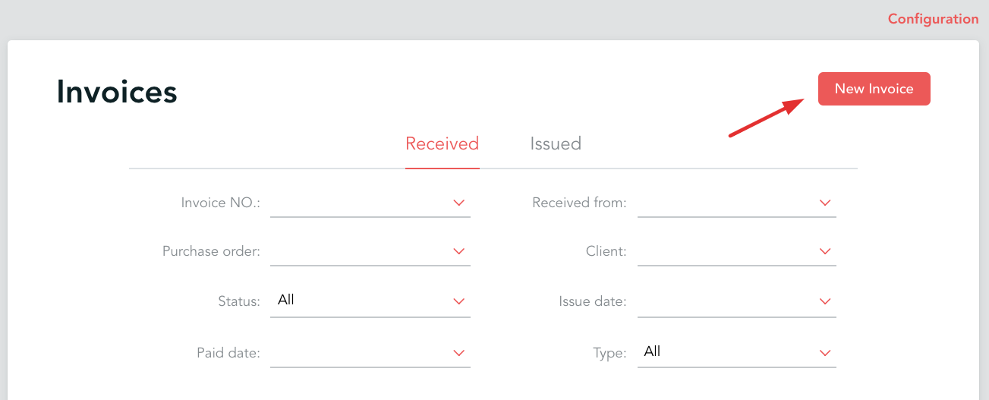This screenshot has height=400, width=989.
Task: Select the Status field showing All
Action: [357, 301]
